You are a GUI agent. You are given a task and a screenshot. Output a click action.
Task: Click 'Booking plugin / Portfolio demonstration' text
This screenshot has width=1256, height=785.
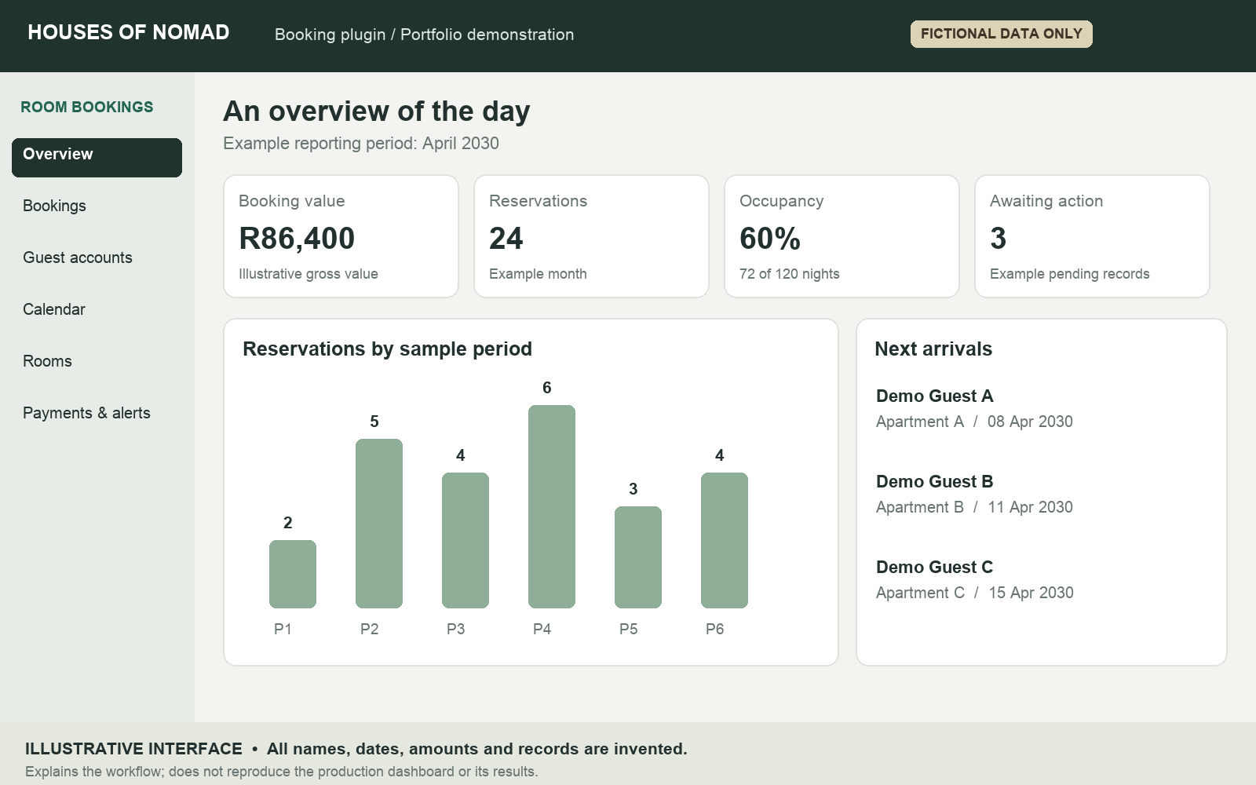(424, 35)
